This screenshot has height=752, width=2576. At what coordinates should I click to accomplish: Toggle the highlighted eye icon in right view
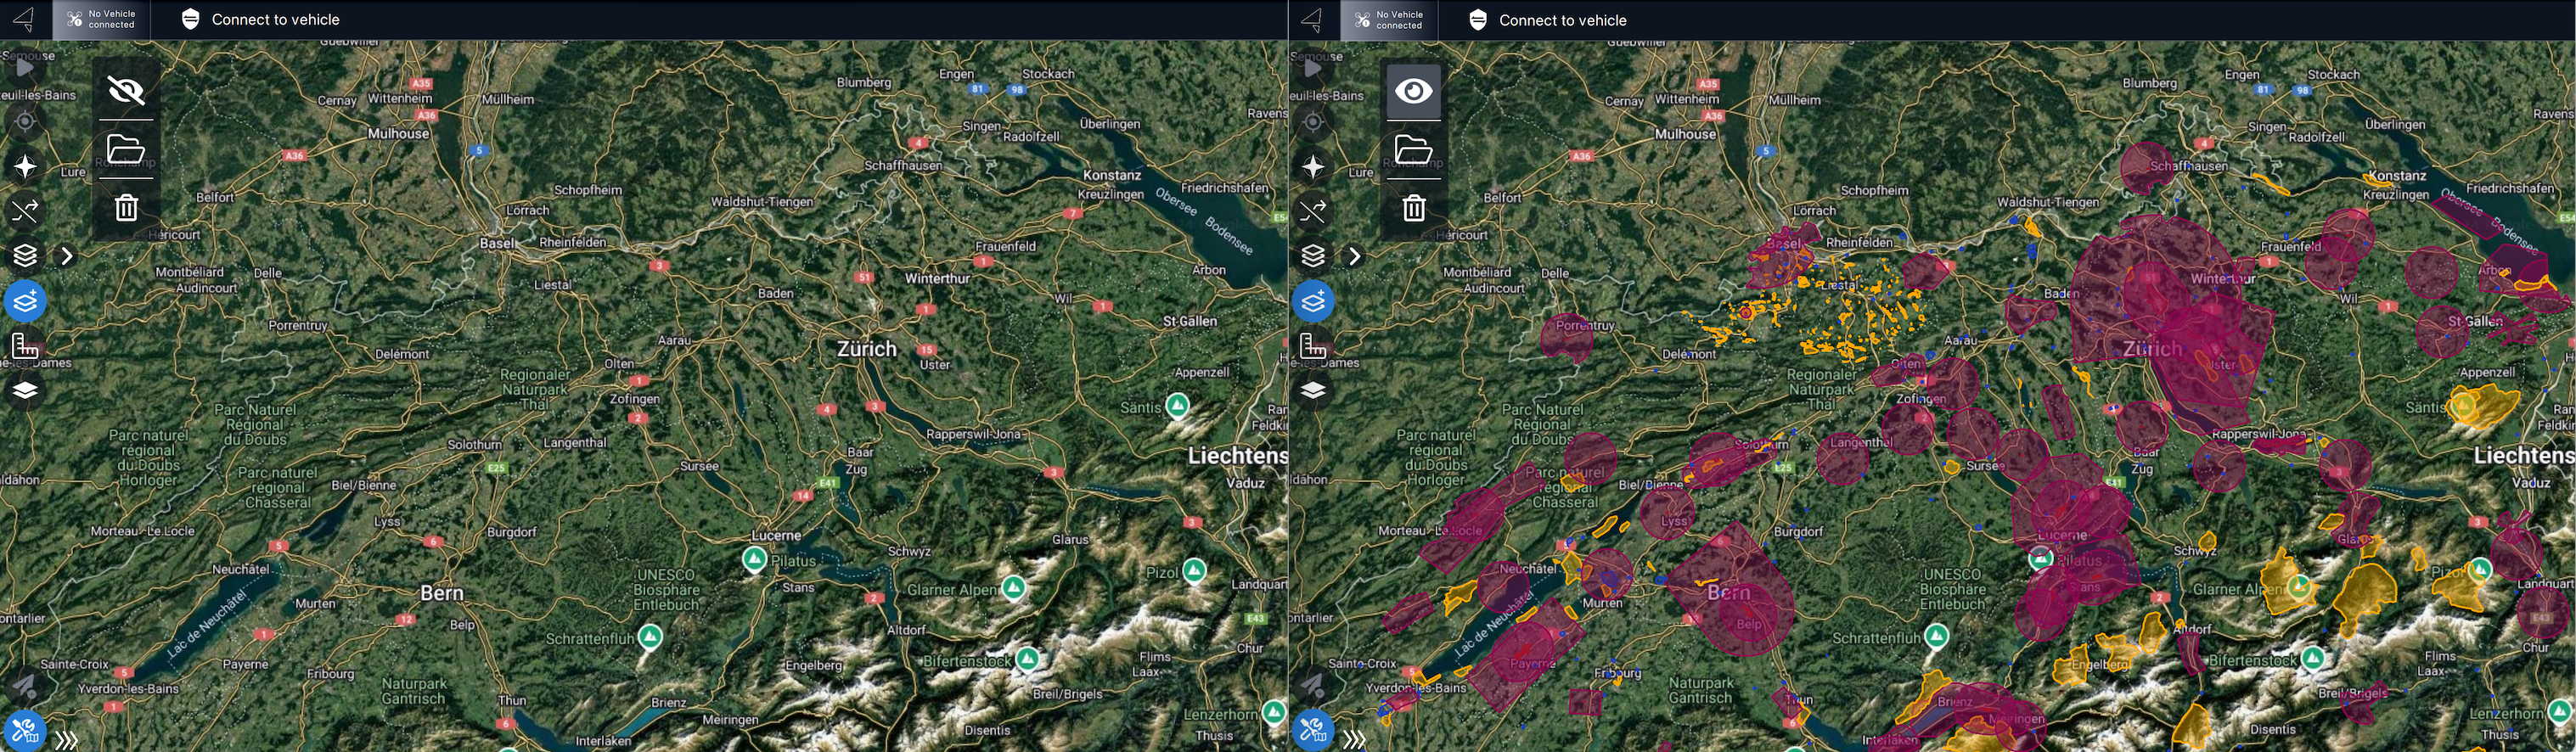coord(1413,92)
